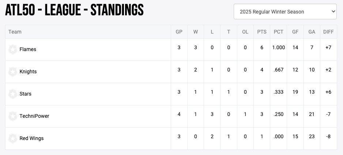343x155 pixels.
Task: Sort standings by the GP column header
Action: [x=179, y=32]
